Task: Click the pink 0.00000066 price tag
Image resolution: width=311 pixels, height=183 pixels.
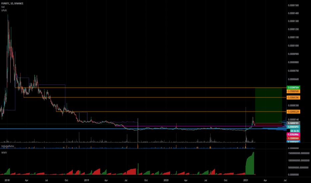Action: (293, 134)
